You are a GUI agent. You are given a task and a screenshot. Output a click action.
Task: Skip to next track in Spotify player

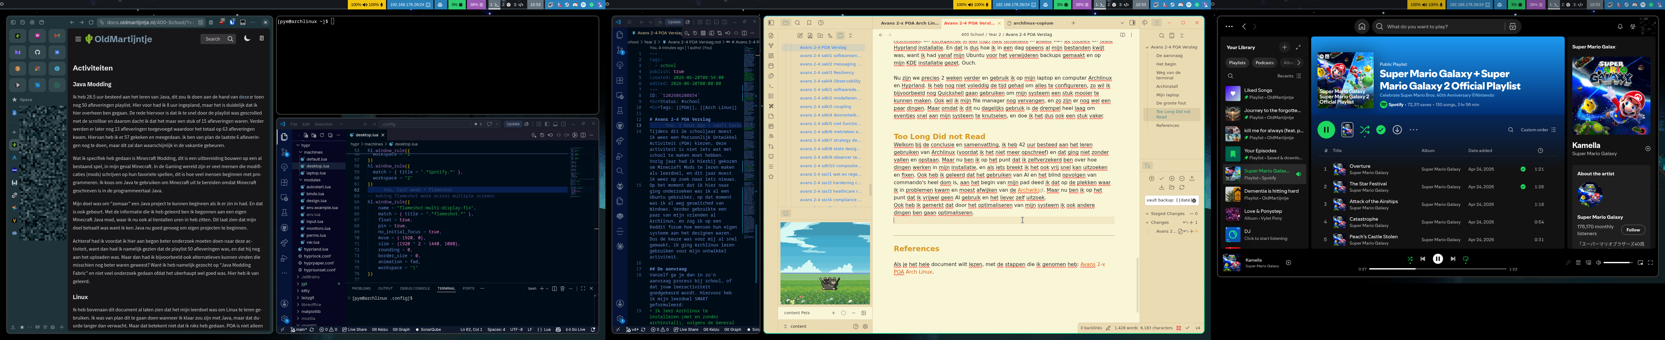click(1452, 259)
